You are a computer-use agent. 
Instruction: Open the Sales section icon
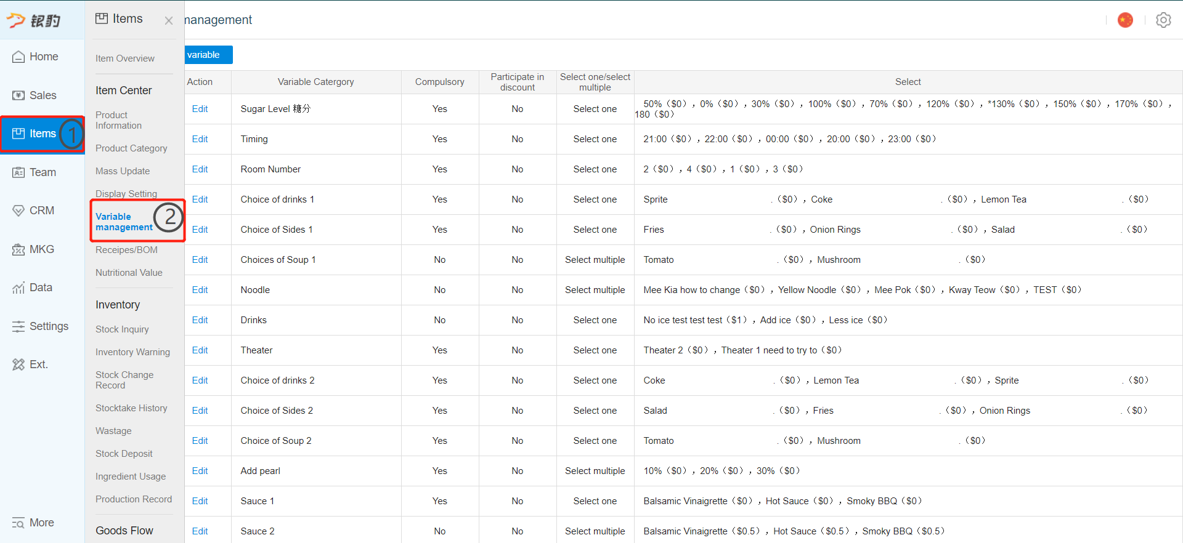(18, 95)
